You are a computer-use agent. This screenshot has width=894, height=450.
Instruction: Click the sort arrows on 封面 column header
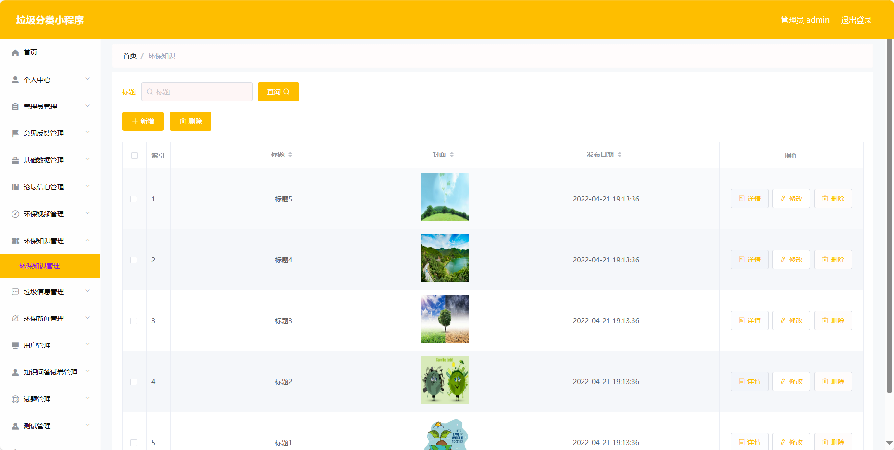pyautogui.click(x=452, y=154)
